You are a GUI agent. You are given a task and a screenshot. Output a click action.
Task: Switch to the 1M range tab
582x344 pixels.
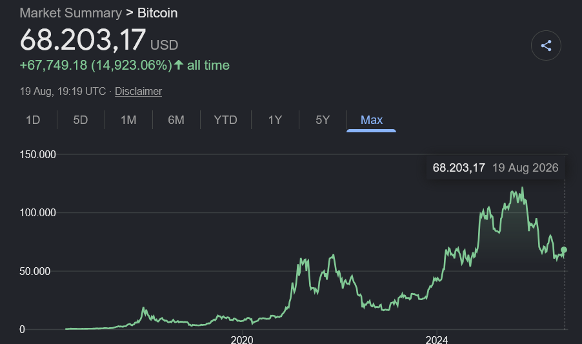128,120
